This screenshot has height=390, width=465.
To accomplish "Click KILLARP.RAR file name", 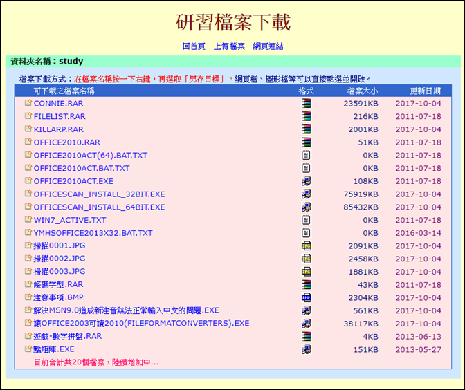I will point(58,129).
